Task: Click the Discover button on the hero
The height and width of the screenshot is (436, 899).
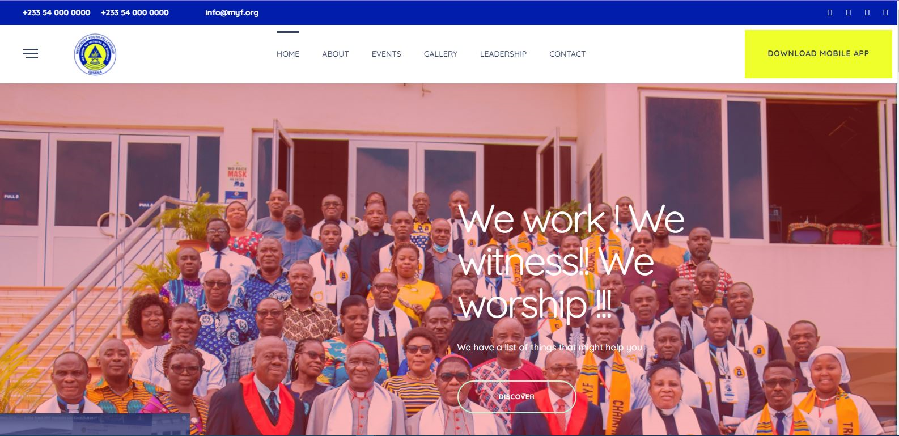Action: coord(516,396)
